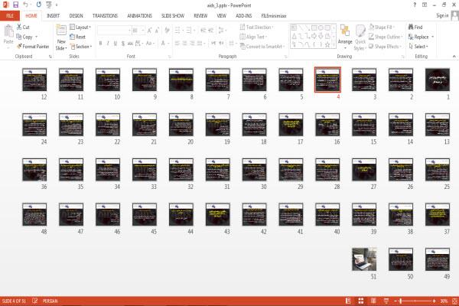Collapse the ribbon with the arrow
The height and width of the screenshot is (306, 459).
[454, 56]
